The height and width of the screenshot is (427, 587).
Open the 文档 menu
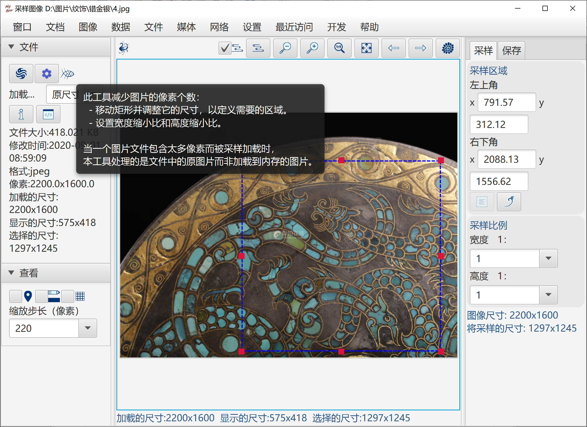tap(55, 27)
